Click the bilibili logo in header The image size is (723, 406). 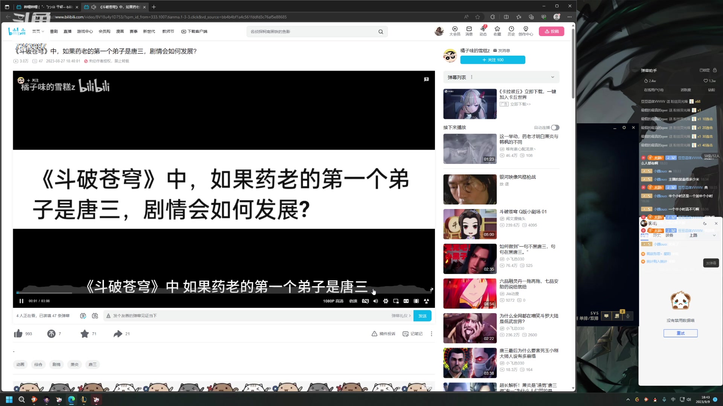pyautogui.click(x=17, y=31)
